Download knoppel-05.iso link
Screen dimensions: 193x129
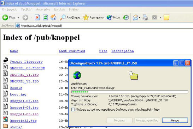pos(24,114)
